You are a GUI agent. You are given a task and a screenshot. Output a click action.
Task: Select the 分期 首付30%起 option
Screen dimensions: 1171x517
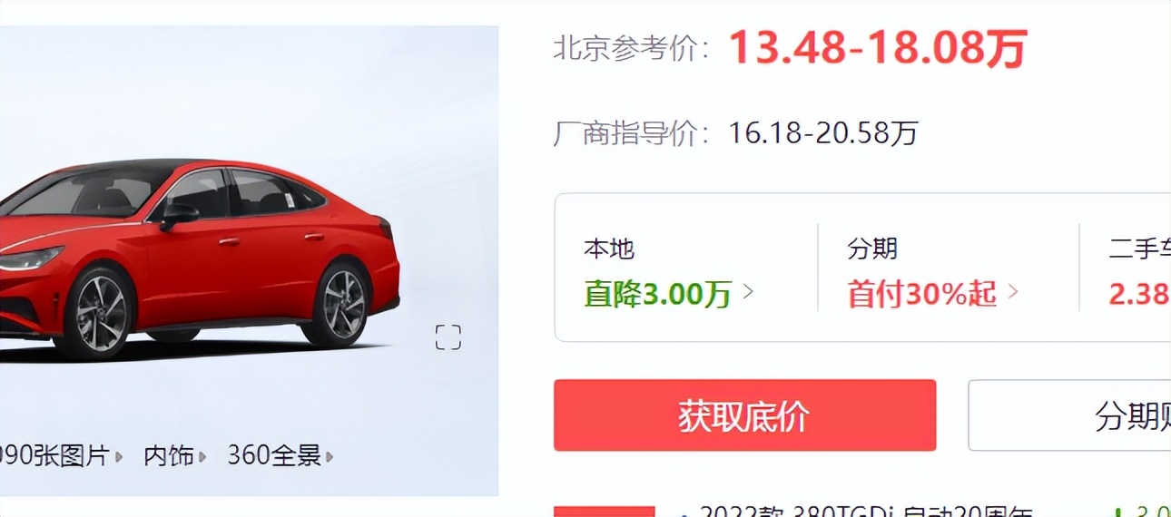(933, 272)
